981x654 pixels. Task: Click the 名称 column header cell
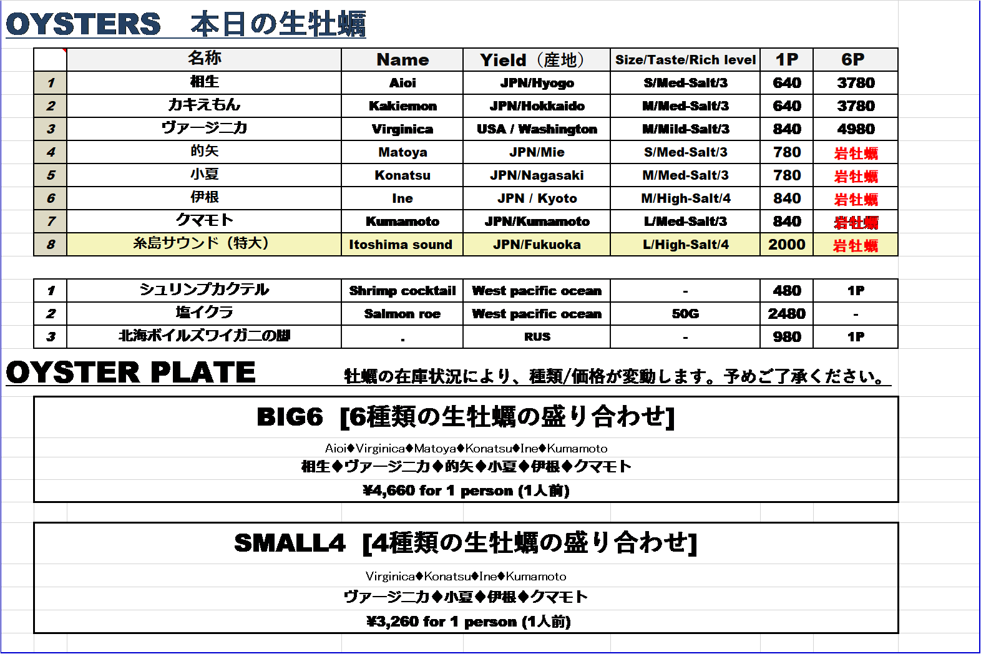pyautogui.click(x=204, y=59)
